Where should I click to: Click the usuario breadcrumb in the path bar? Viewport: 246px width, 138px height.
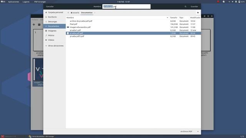pos(75,13)
